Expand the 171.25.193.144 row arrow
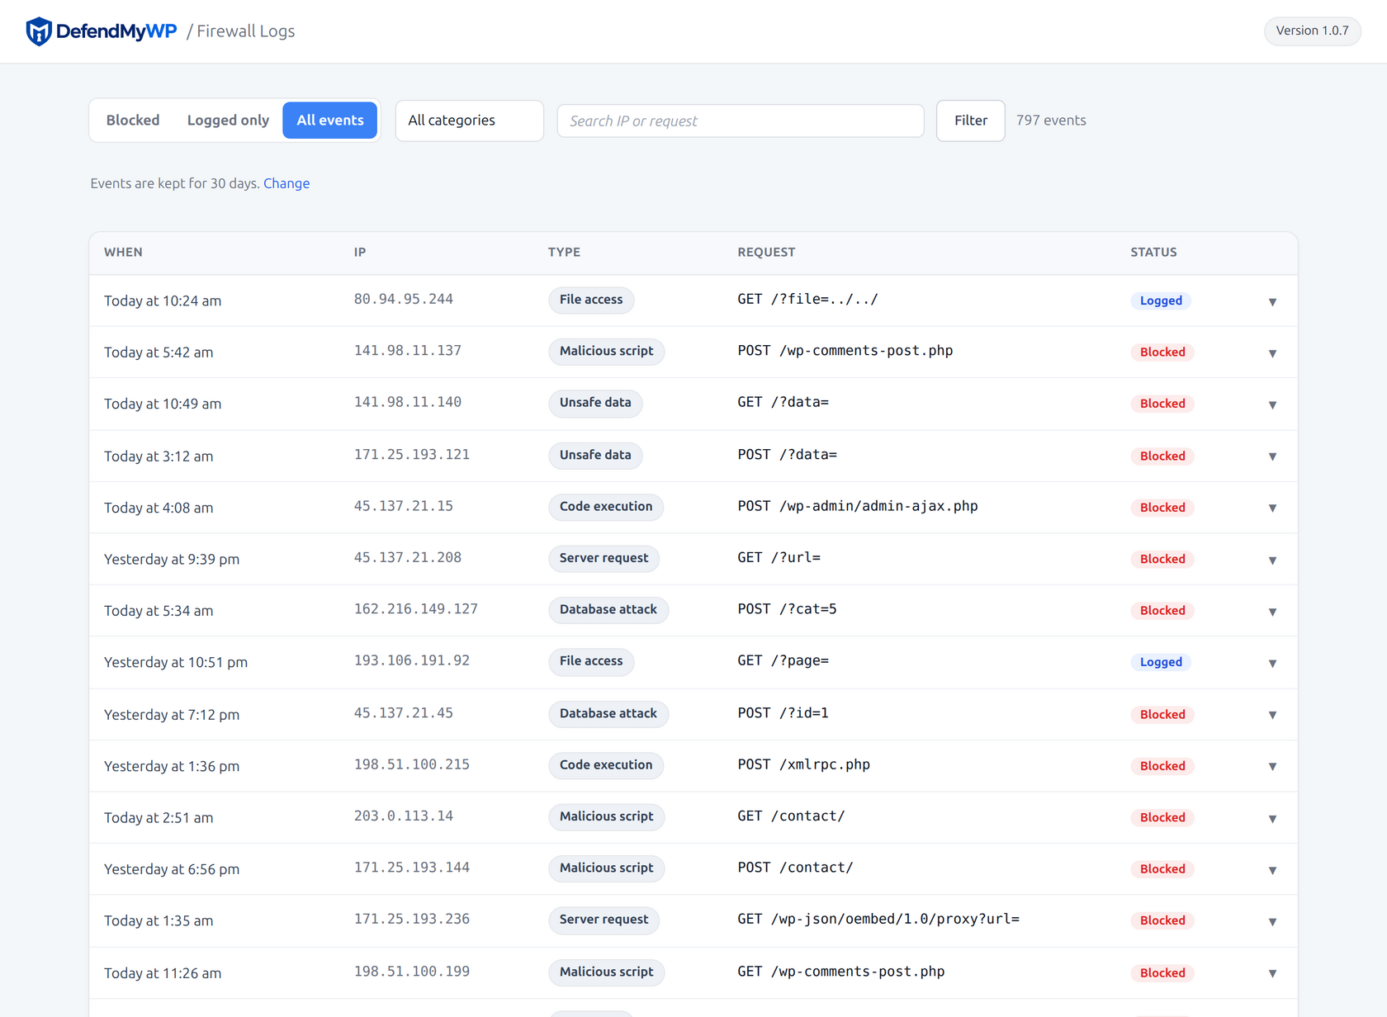 pyautogui.click(x=1272, y=870)
